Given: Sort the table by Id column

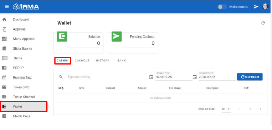Looking at the screenshot, I should 61,88.
